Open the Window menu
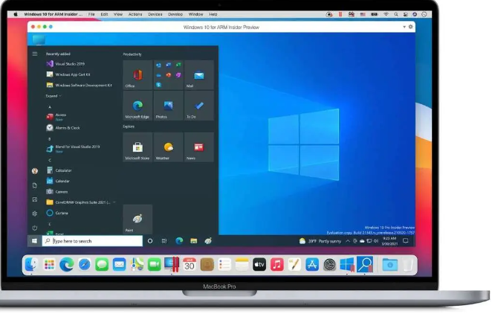The image size is (492, 314). 195,14
